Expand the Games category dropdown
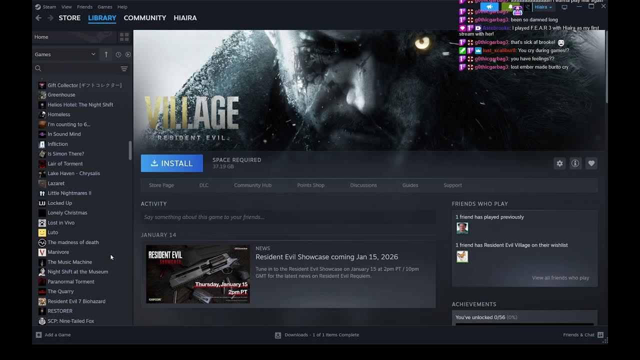 (65, 54)
